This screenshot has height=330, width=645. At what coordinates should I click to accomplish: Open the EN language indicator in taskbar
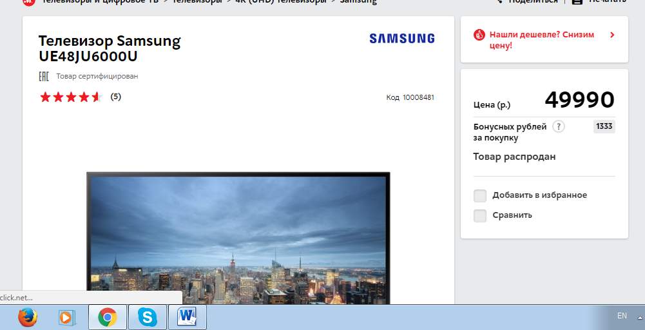point(622,316)
